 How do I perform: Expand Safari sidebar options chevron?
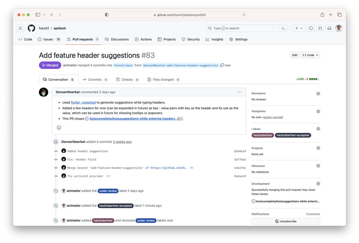click(44, 15)
